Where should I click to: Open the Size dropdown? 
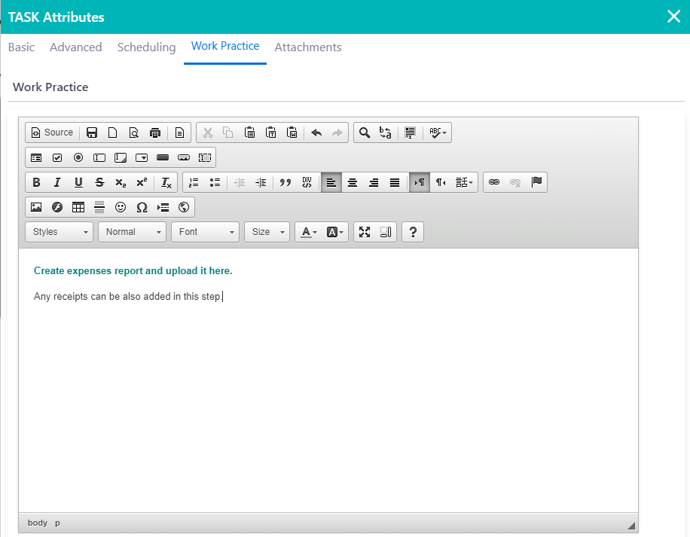(267, 232)
